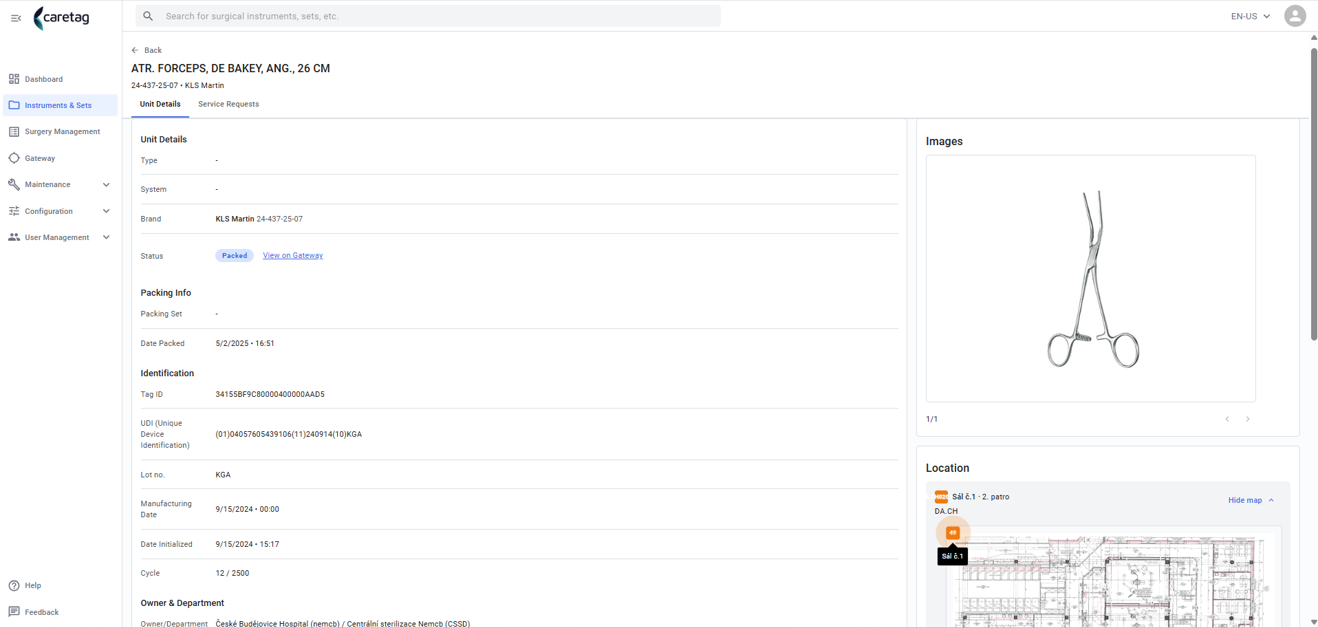Image resolution: width=1318 pixels, height=628 pixels.
Task: Click the Back arrow icon
Action: [135, 50]
